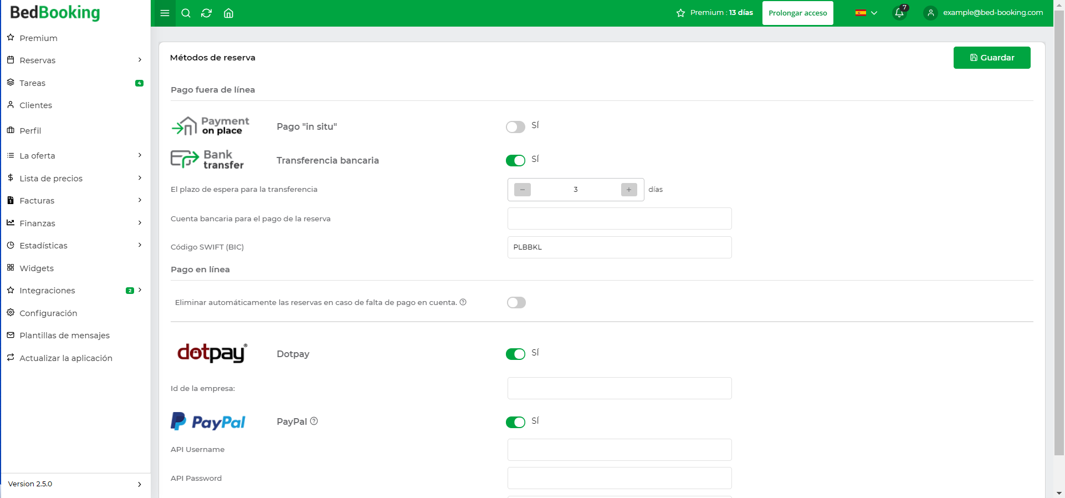The width and height of the screenshot is (1065, 498).
Task: Open Plantillas de mensajes menu item
Action: tap(75, 335)
